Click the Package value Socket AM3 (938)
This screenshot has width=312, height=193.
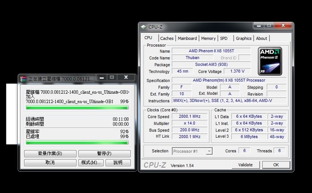(x=211, y=64)
